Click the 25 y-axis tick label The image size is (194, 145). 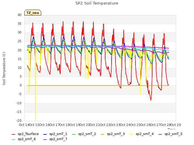point(19,41)
